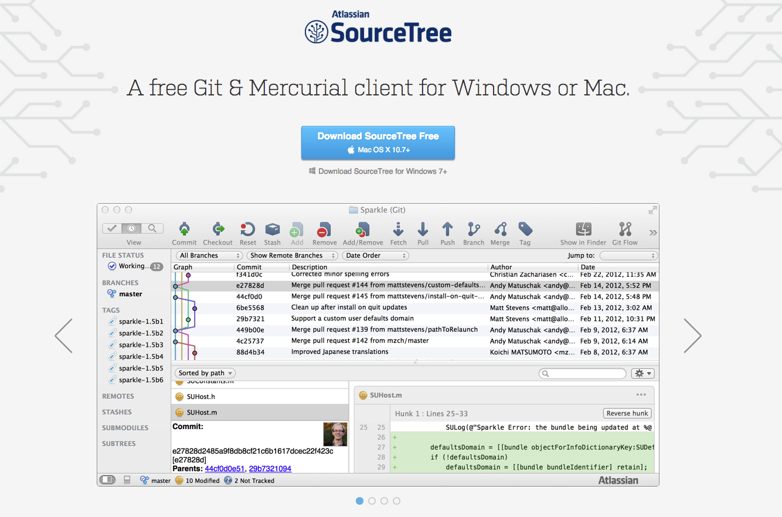The height and width of the screenshot is (517, 782).
Task: Go to previous screenshot arrow
Action: 63,335
